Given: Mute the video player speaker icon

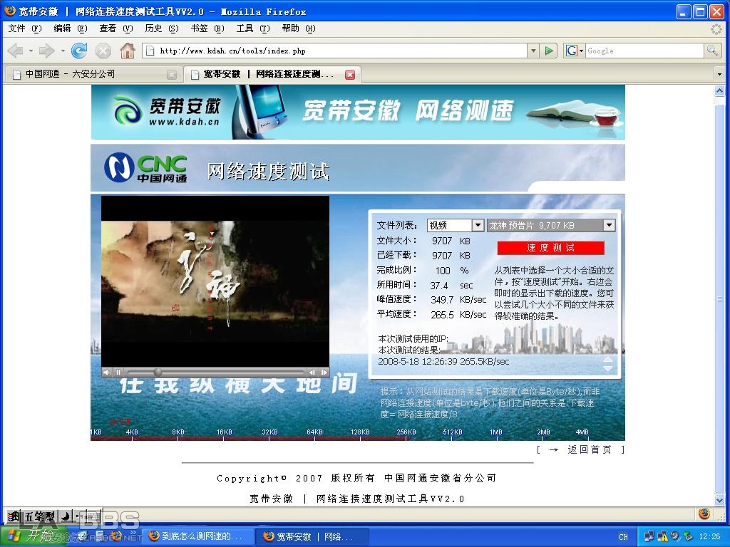Looking at the screenshot, I should [x=106, y=372].
